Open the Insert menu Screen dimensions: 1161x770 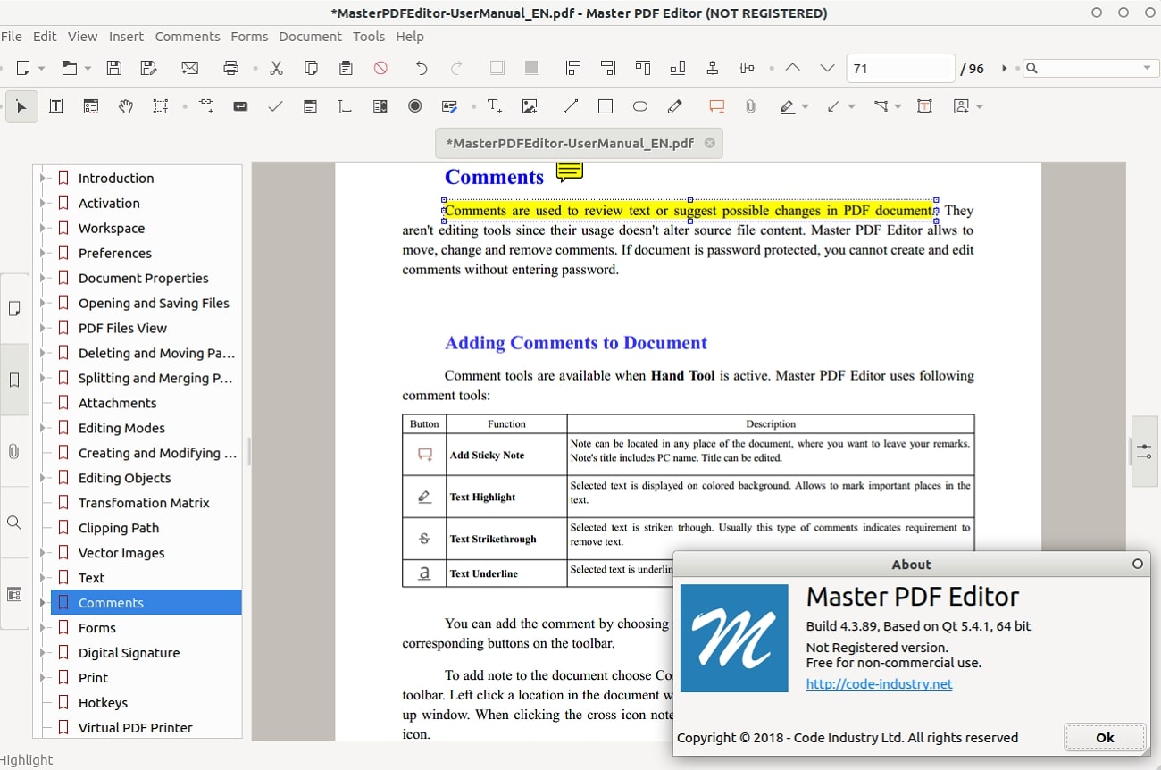[x=126, y=37]
